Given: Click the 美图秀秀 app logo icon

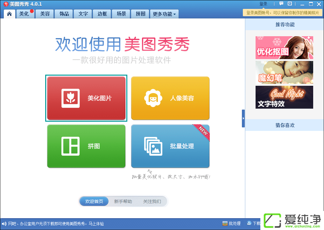Looking at the screenshot, I should point(5,4).
